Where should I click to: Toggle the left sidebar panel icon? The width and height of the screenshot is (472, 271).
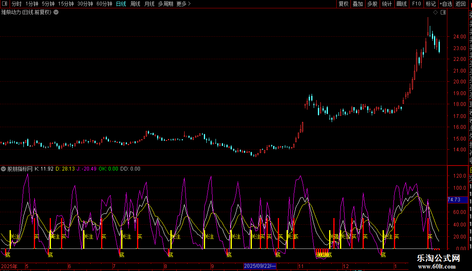5,4
